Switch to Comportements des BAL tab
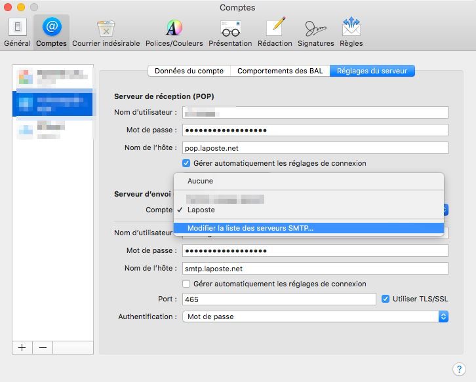The width and height of the screenshot is (476, 382). pyautogui.click(x=280, y=71)
